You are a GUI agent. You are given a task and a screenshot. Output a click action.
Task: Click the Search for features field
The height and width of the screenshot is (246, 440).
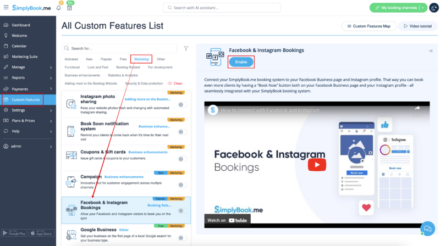(x=119, y=48)
